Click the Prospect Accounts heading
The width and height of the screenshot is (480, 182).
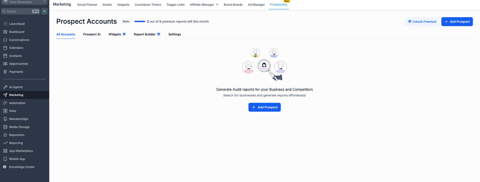pyautogui.click(x=86, y=21)
